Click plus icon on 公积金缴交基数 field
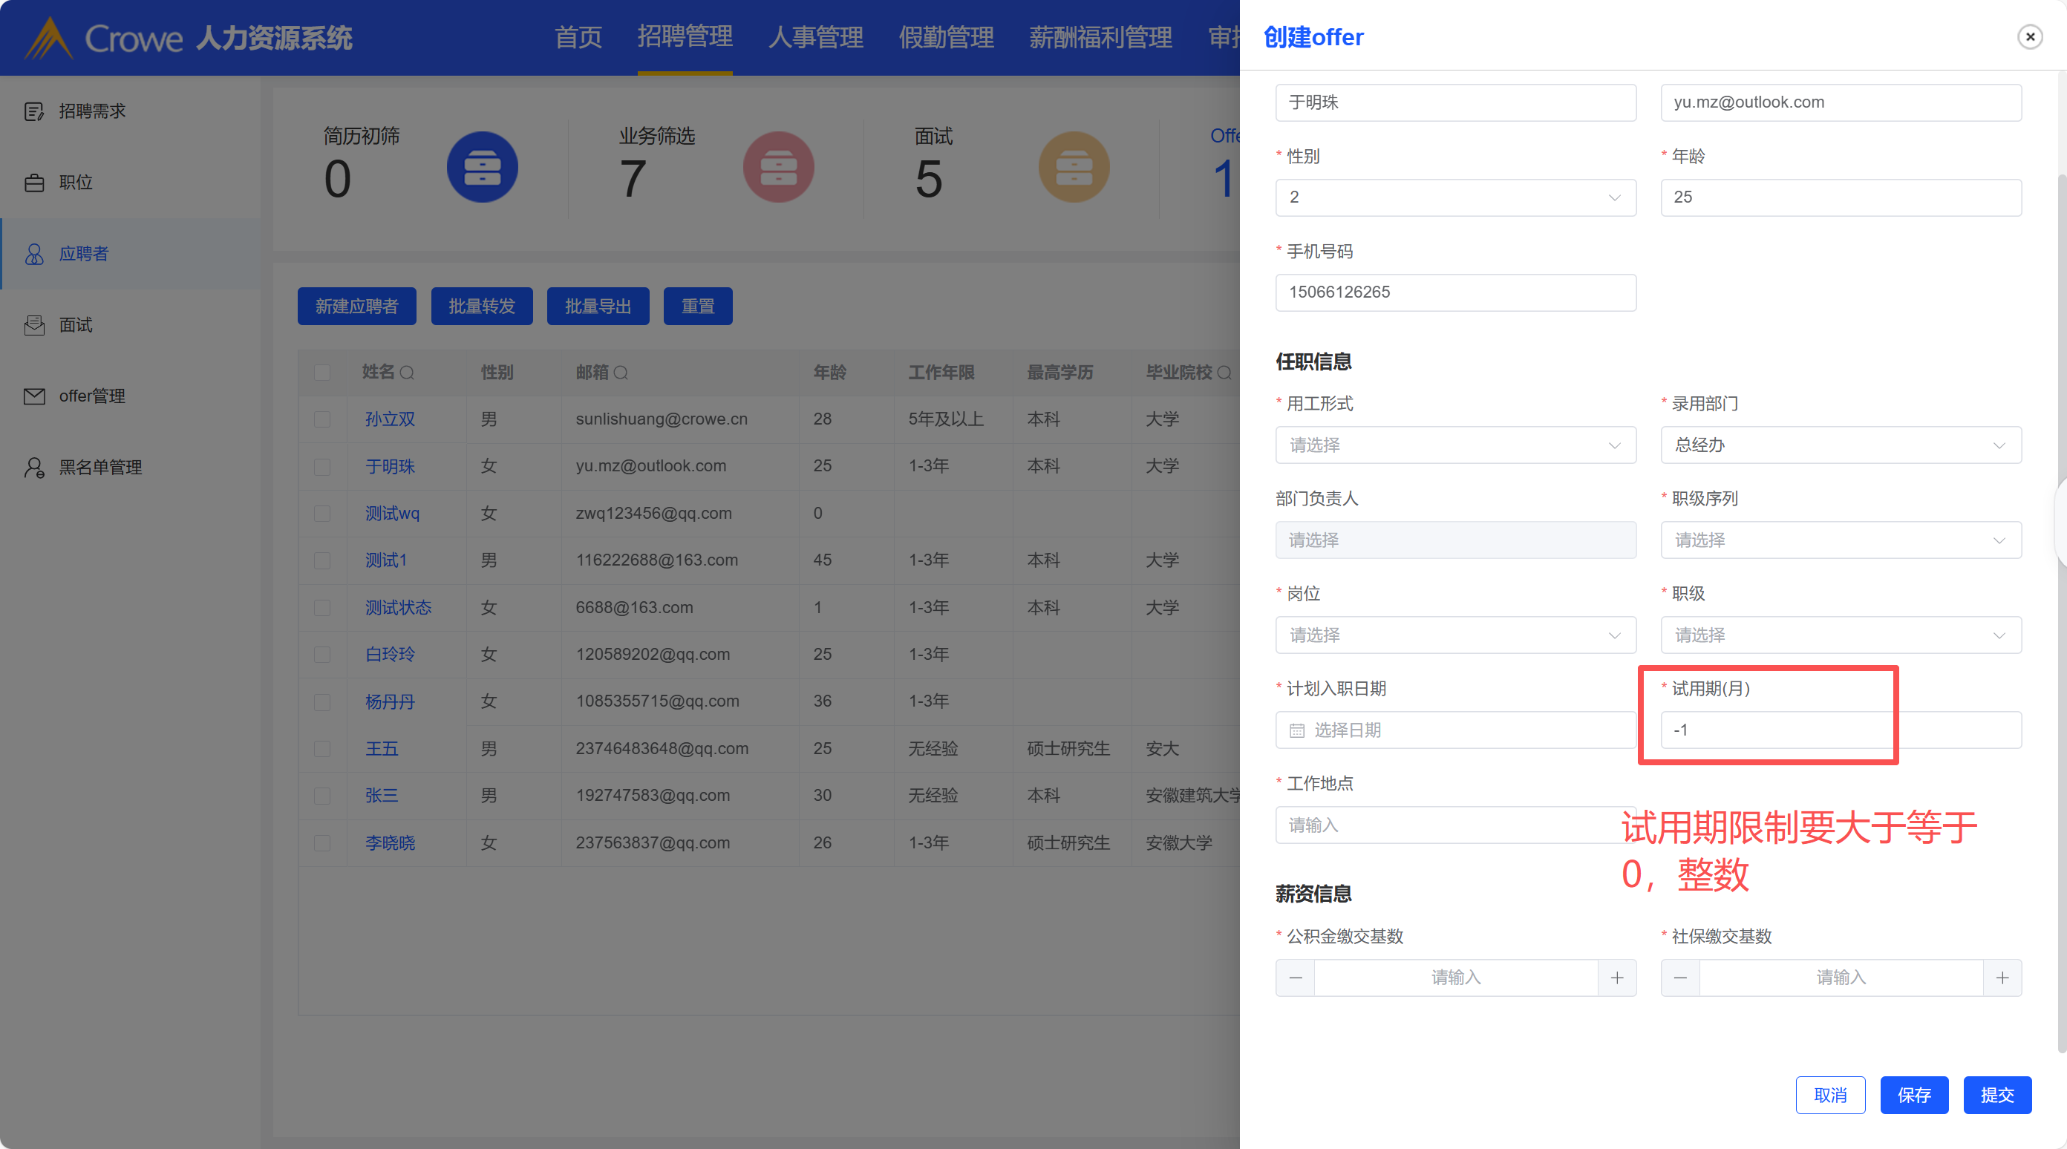Viewport: 2067px width, 1149px height. click(x=1616, y=978)
